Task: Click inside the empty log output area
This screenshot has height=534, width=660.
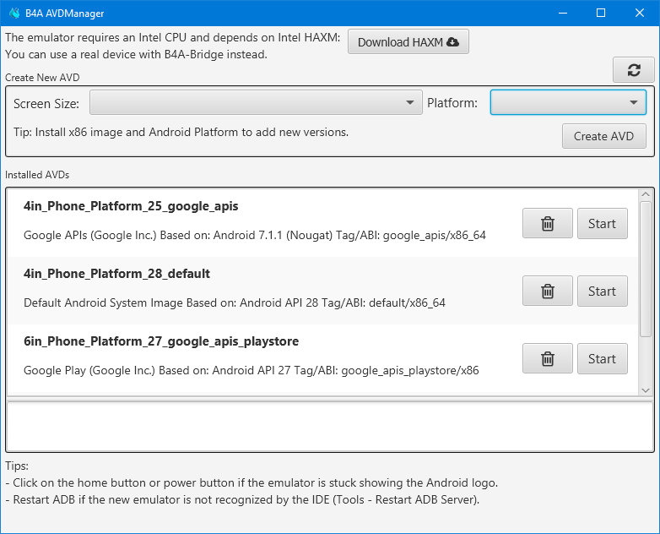Action: (329, 427)
